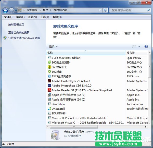The height and width of the screenshot is (148, 153).
Task: Expand arrow after 控制面板 breadcrumb
Action: (x=40, y=10)
